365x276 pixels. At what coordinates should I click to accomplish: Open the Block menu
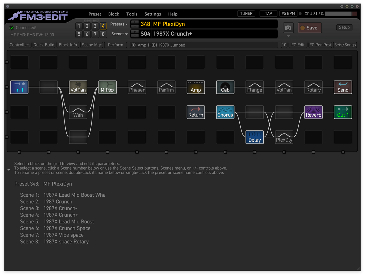(x=114, y=14)
